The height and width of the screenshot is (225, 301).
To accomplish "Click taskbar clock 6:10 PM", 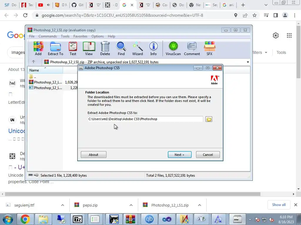I will [x=286, y=219].
